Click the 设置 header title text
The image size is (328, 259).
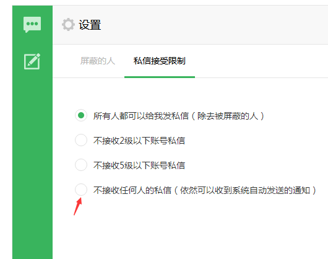click(x=90, y=25)
